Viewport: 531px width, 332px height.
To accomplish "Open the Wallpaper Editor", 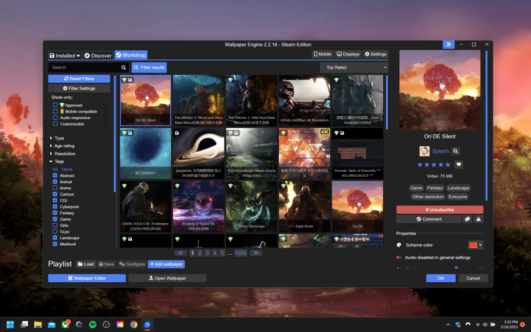I will 87,278.
